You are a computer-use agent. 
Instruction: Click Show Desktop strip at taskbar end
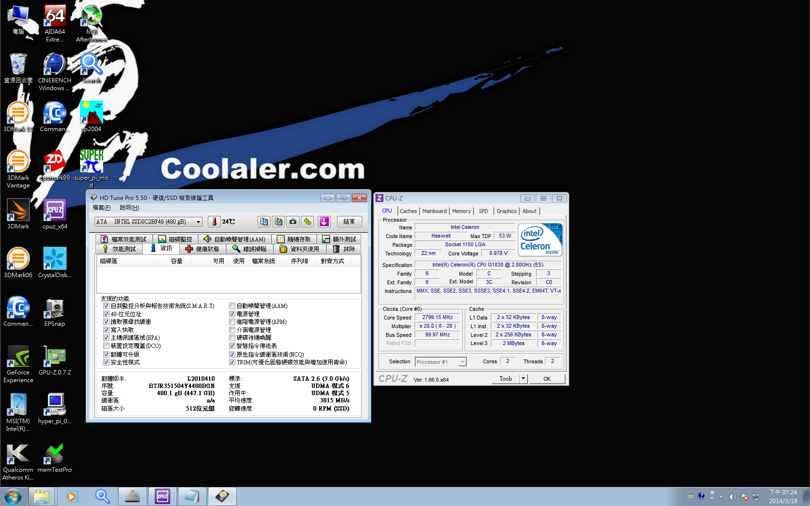pos(806,496)
